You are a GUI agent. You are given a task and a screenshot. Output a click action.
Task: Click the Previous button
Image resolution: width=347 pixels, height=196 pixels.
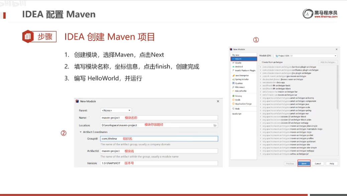click(290, 164)
